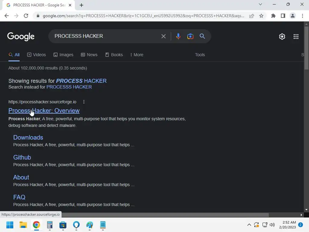Click the processhacker.sourceforge.io URL text
Screen dimensions: 309x232
[x=42, y=102]
